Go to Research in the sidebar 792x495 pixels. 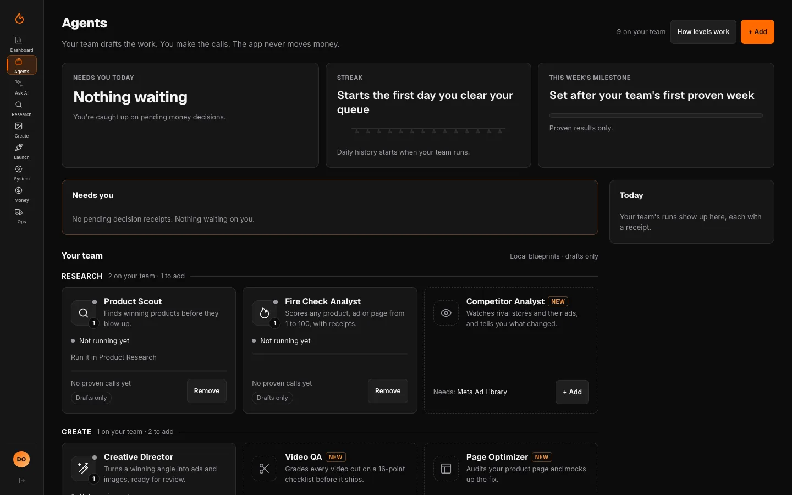(x=21, y=108)
